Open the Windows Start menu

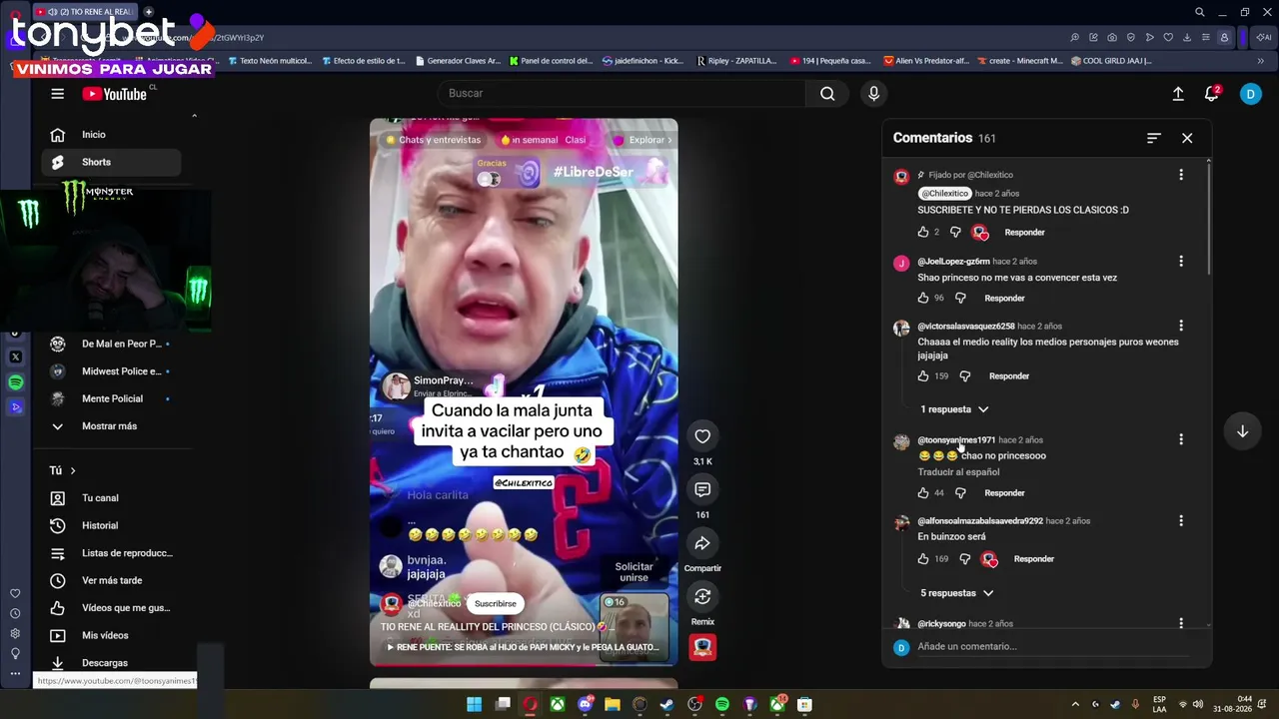coord(475,704)
